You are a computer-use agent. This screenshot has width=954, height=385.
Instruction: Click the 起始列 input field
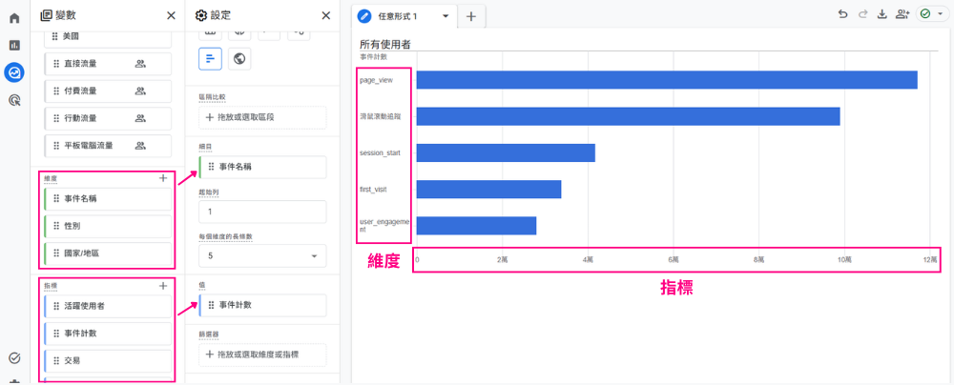click(x=262, y=212)
